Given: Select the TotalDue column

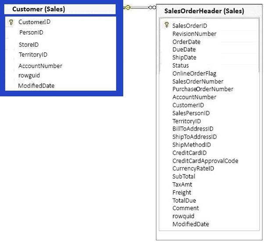Looking at the screenshot, I should [184, 200].
